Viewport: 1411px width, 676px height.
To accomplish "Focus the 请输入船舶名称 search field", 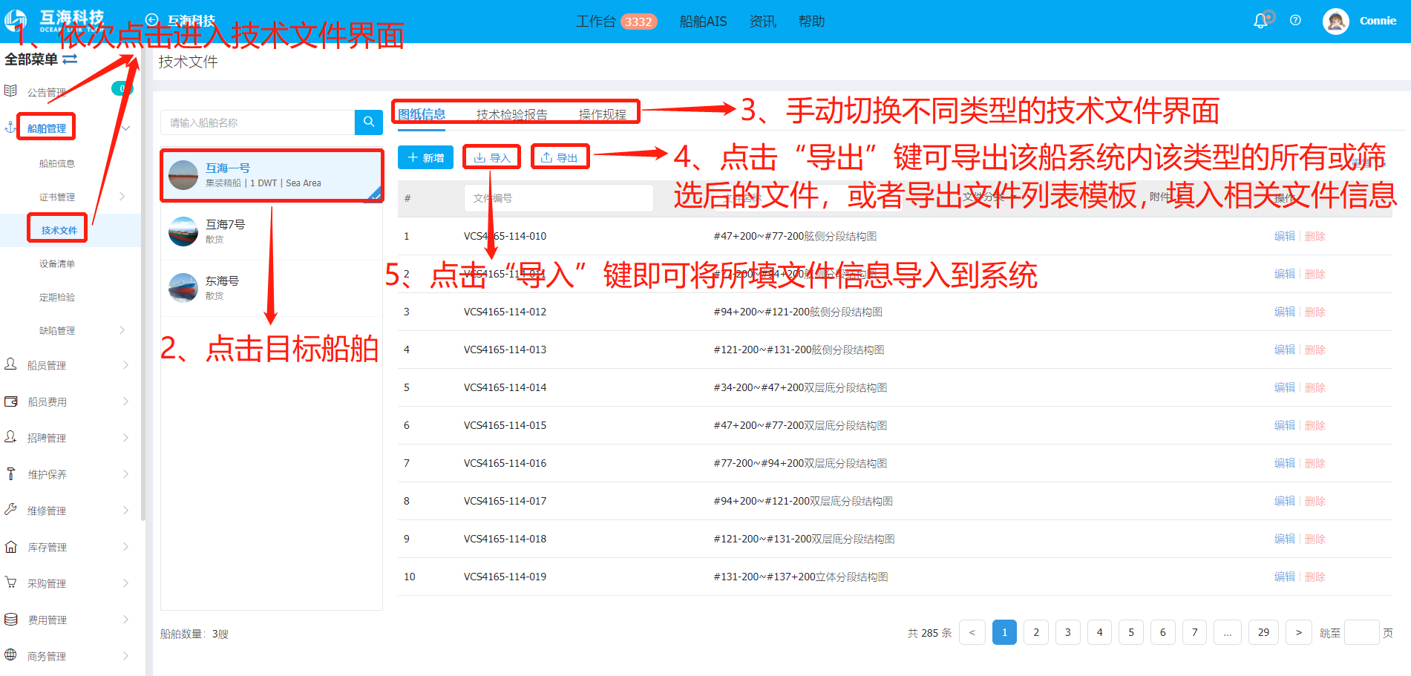I will (x=258, y=122).
